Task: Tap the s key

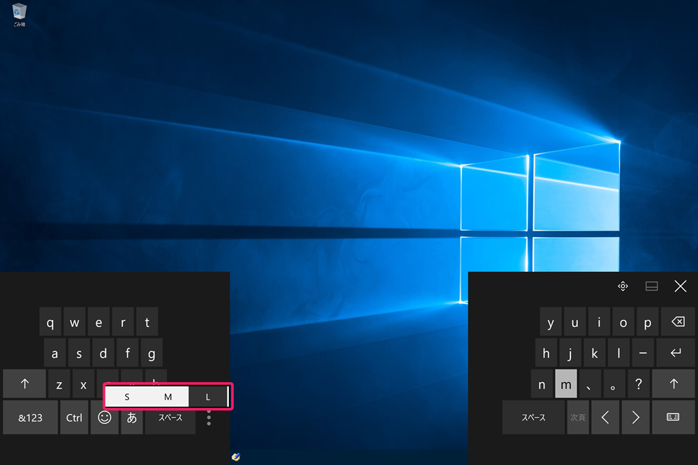Action: pos(80,353)
